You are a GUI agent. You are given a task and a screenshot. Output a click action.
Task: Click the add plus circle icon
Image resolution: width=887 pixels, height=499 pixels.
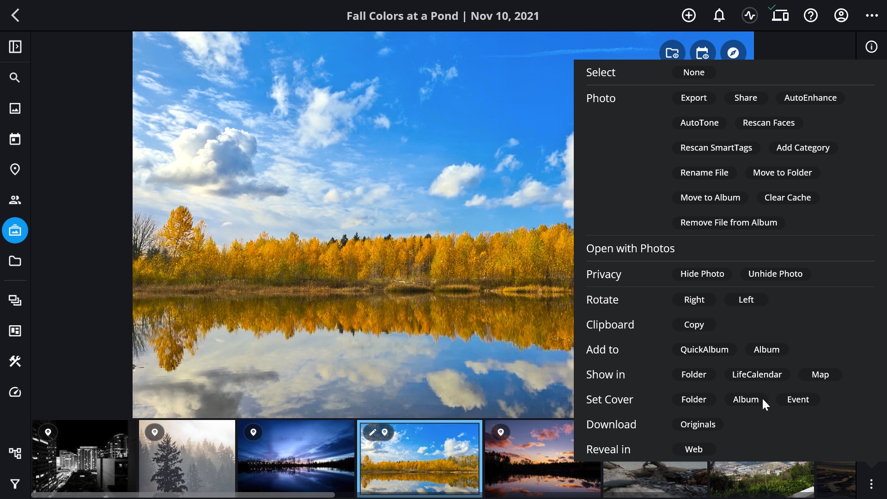688,15
